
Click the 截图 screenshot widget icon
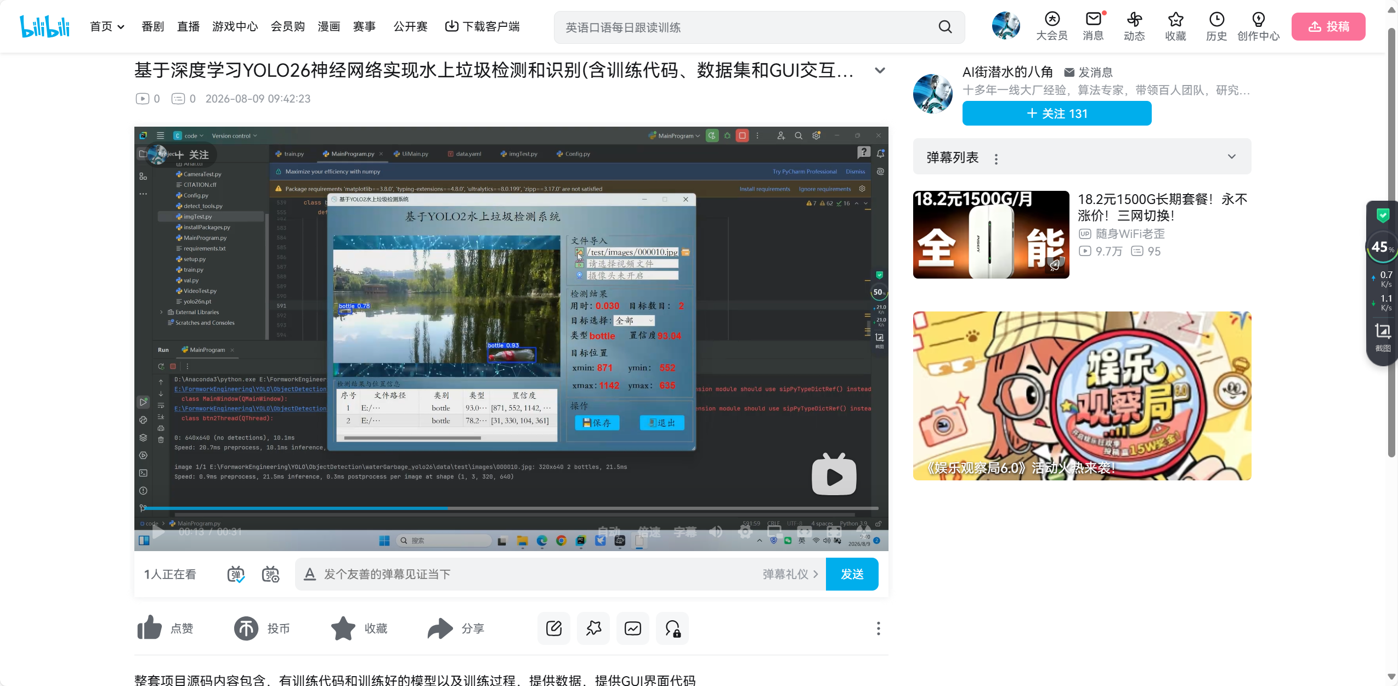point(1383,337)
